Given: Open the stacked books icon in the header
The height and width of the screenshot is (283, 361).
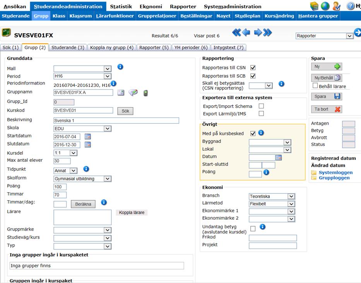Looking at the screenshot, I should [314, 6].
